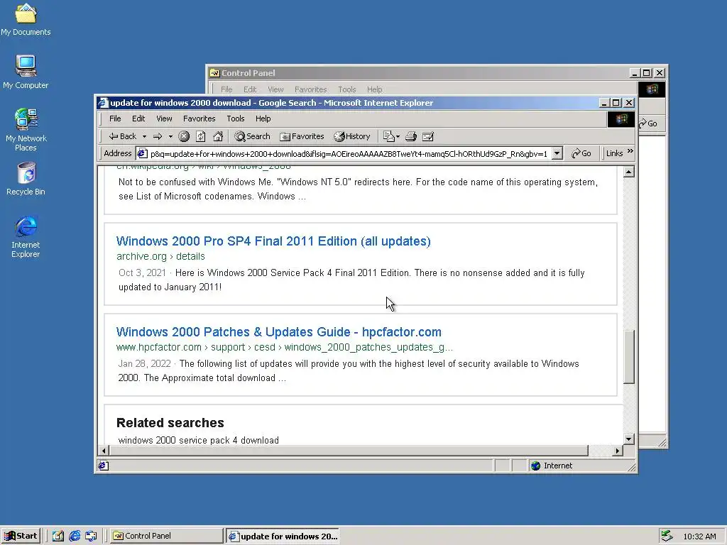Open Tools menu in Control Panel window
The image size is (727, 545).
(x=346, y=89)
